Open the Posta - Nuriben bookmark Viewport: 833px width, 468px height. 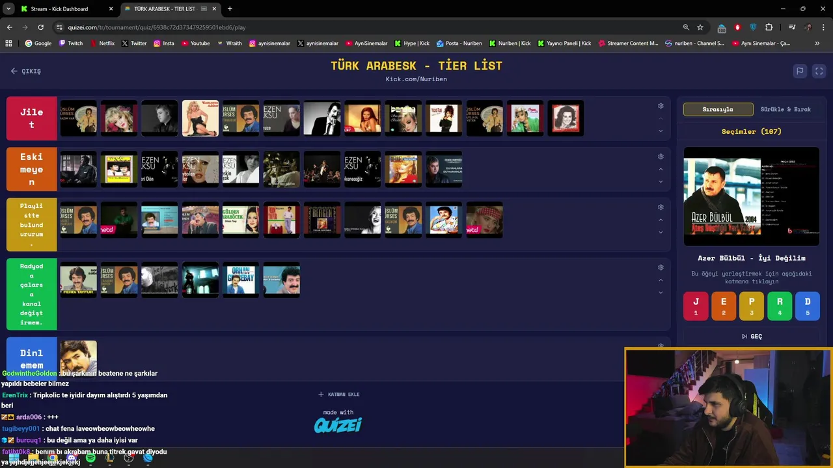tap(459, 44)
